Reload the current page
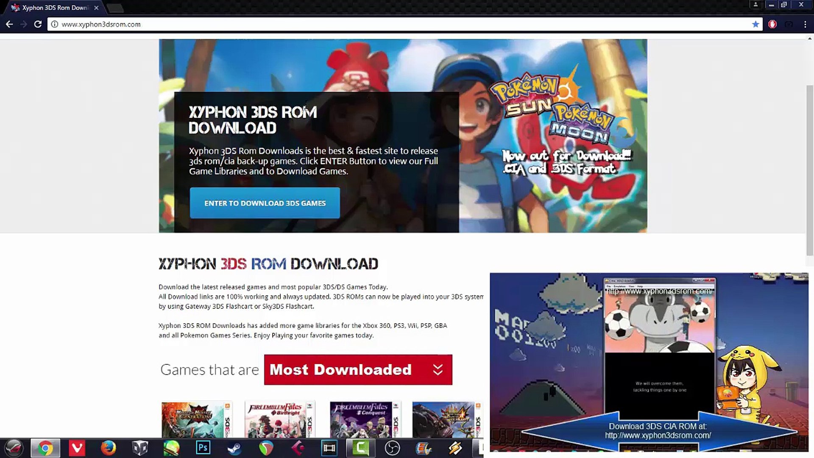The image size is (814, 458). (38, 24)
